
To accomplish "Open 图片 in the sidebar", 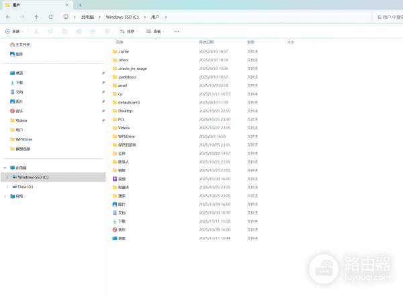I will (x=16, y=102).
